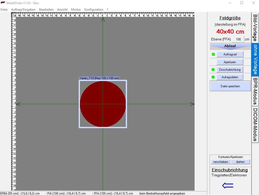The image size is (259, 195).
Task: Click the Tragplatten/Elektronen label
Action: pos(229,175)
